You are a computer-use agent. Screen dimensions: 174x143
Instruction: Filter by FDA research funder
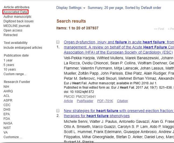7,119
